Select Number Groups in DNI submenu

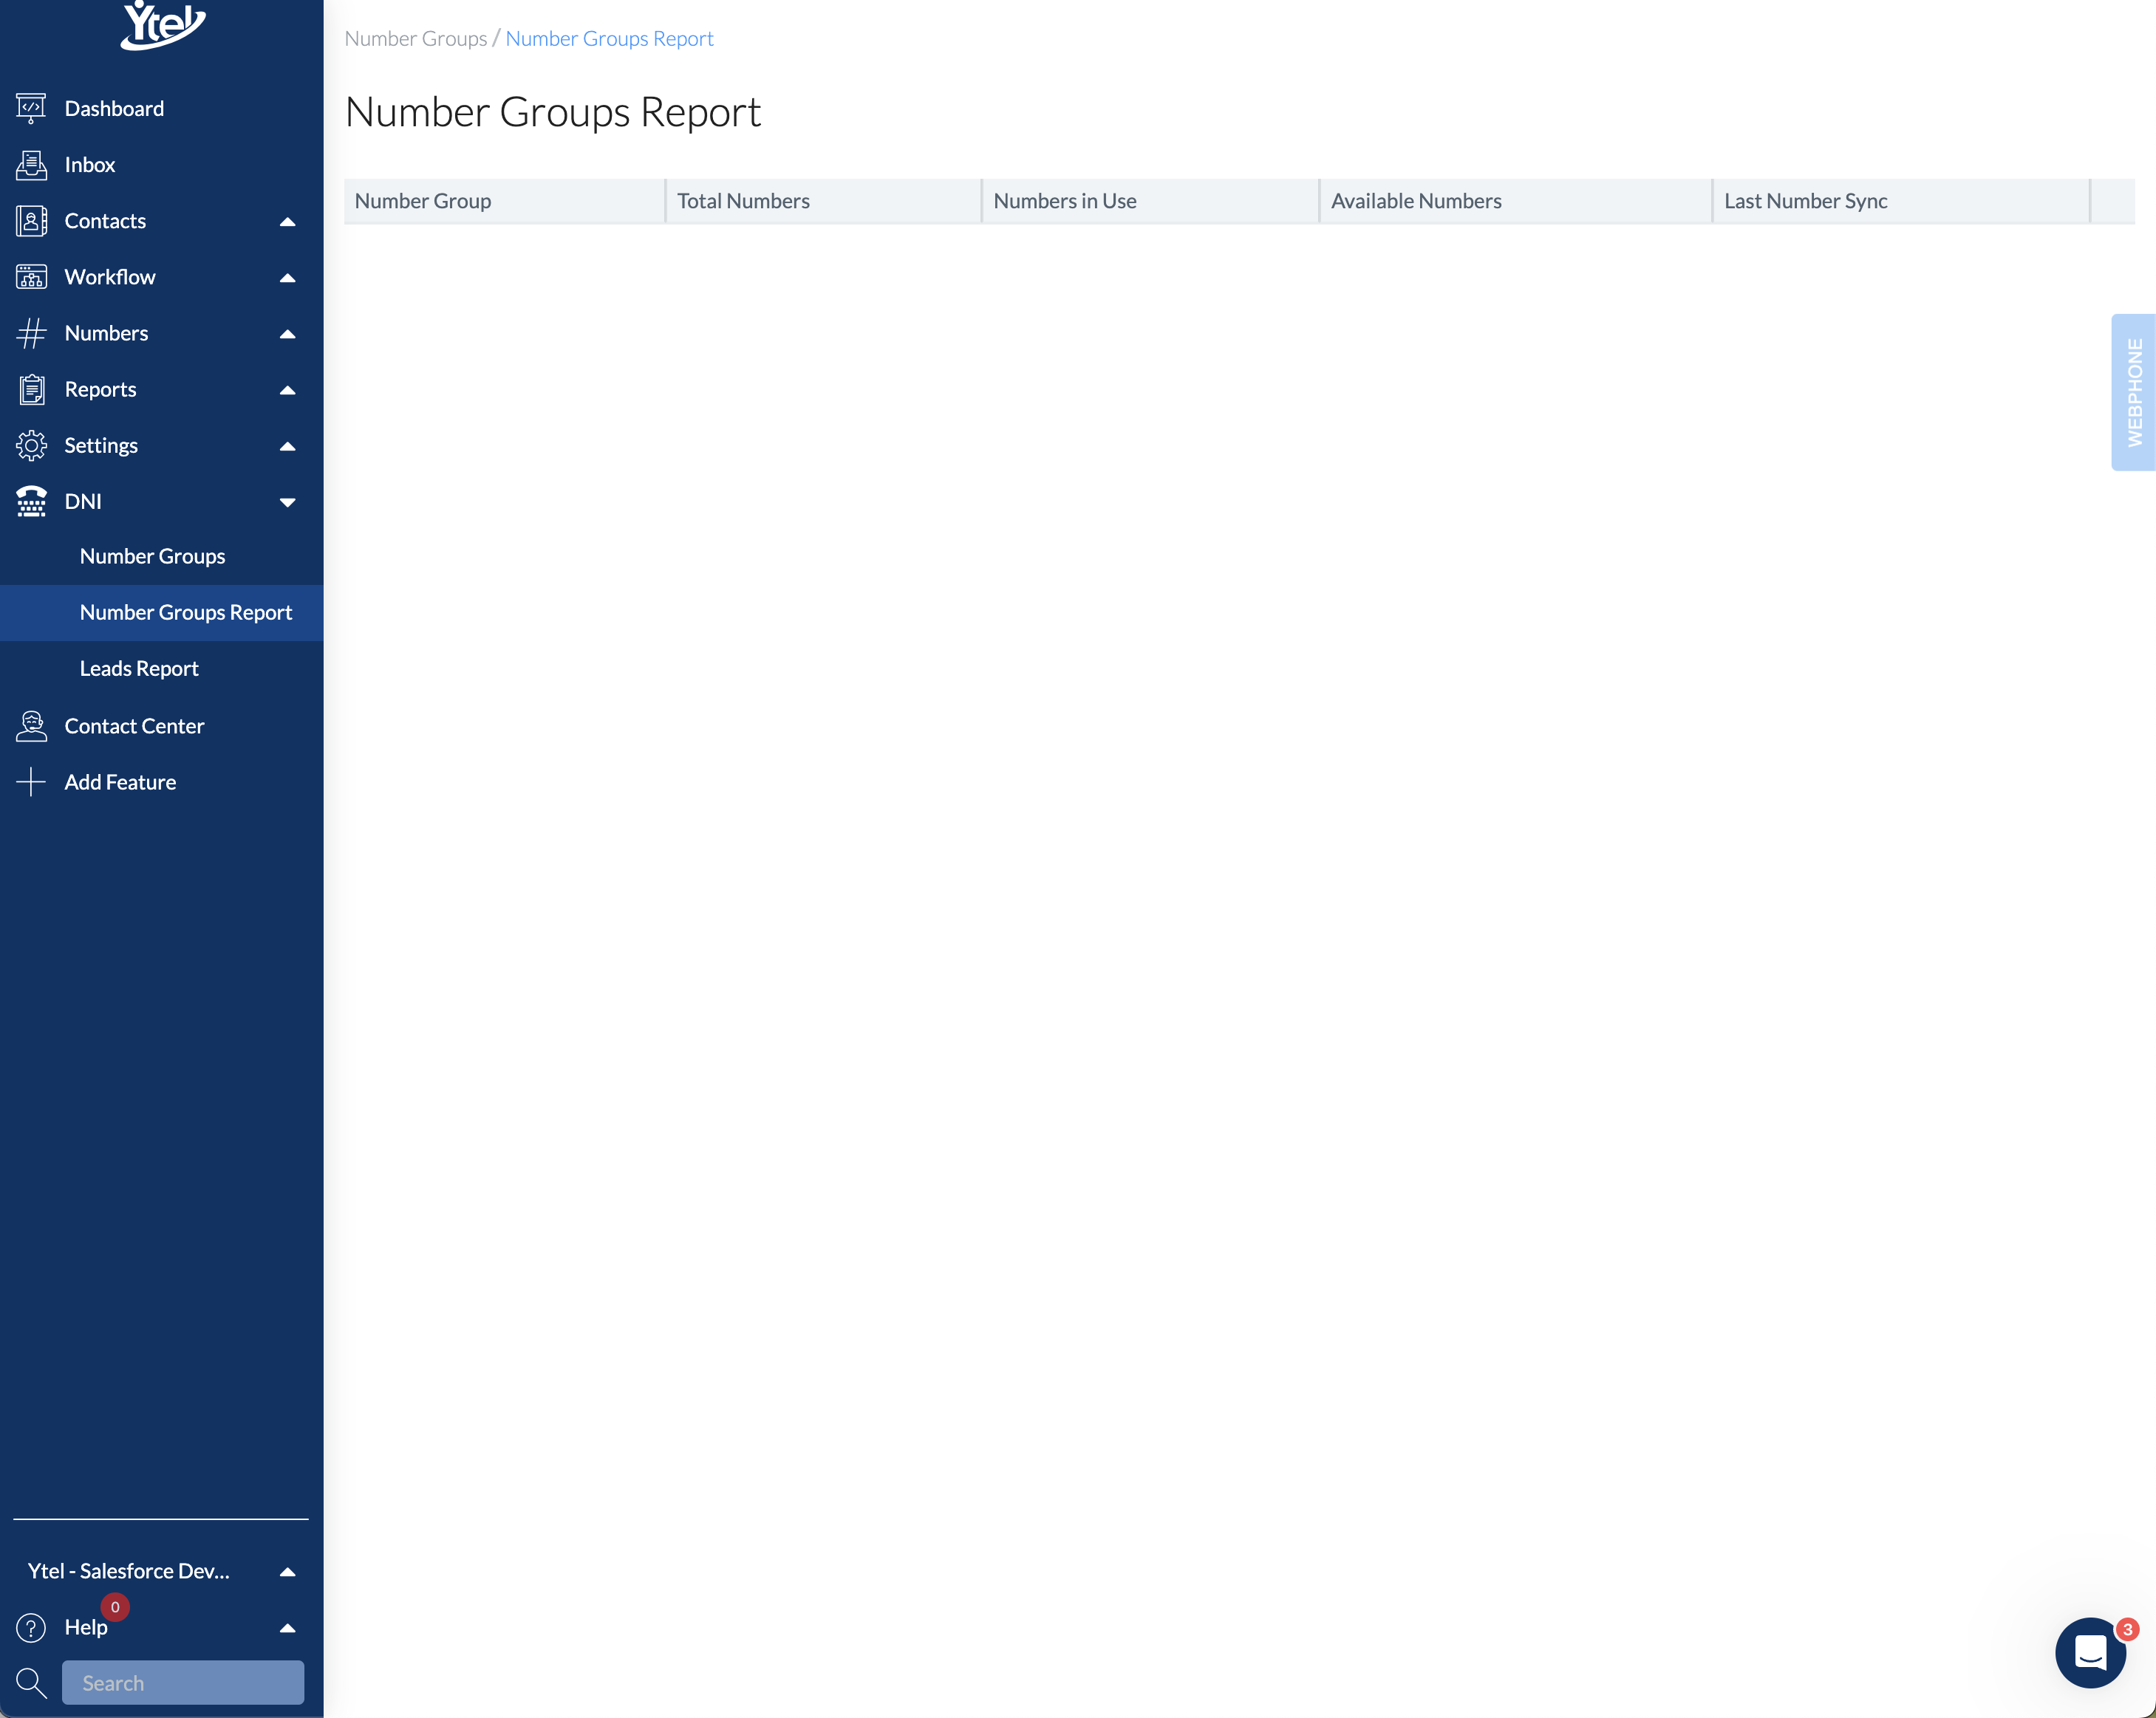[152, 555]
